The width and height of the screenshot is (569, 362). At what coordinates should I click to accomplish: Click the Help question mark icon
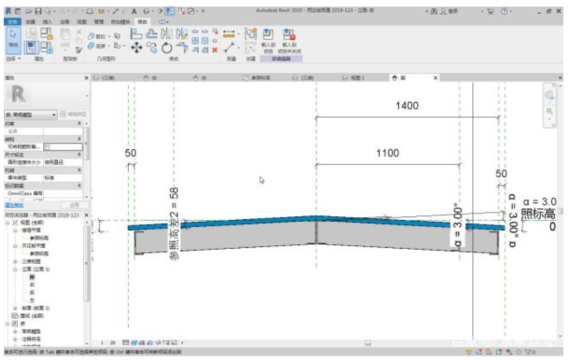pos(505,11)
